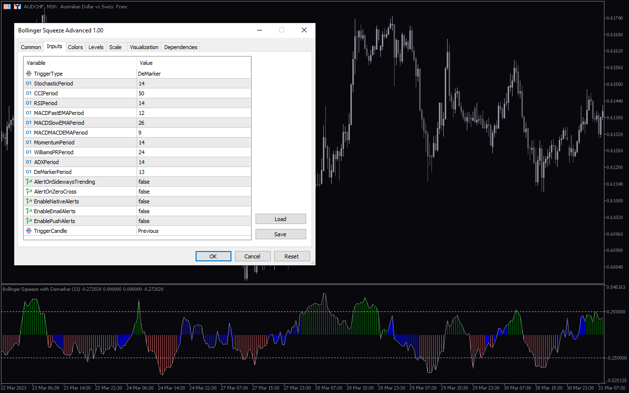
Task: Click the TriggerCandle enum icon
Action: [29, 231]
